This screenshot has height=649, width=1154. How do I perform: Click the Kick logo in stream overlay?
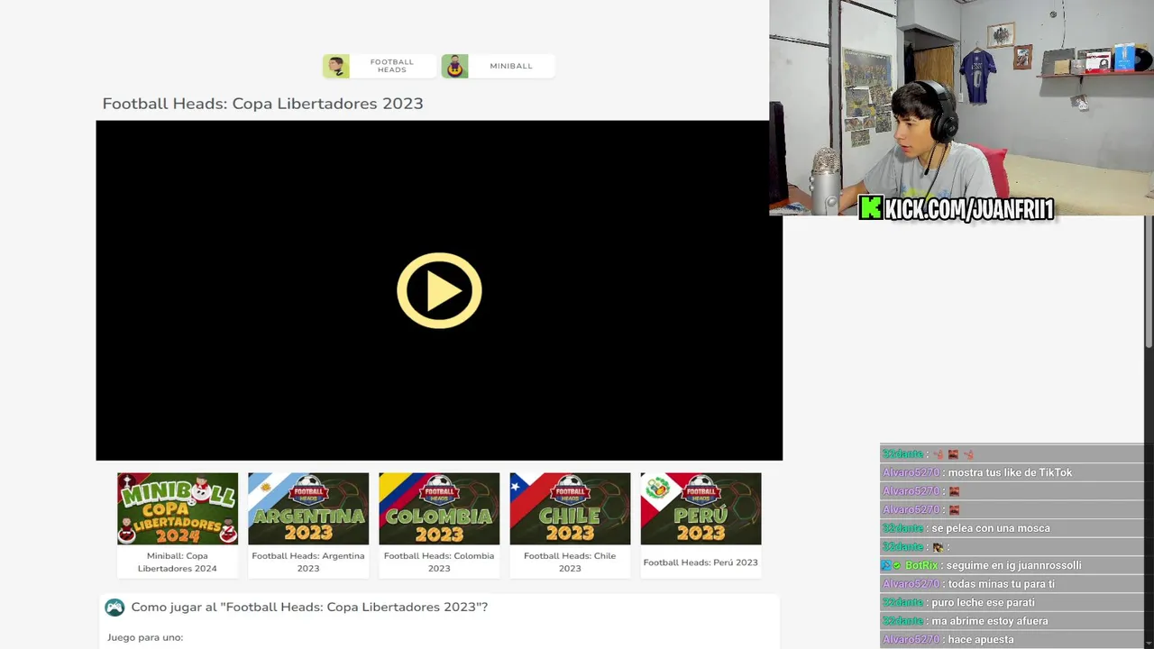(x=870, y=208)
